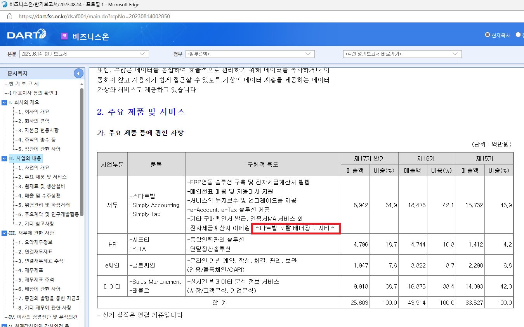The height and width of the screenshot is (327, 524).
Task: Click the tree scrollbar up arrow
Action: (82, 84)
